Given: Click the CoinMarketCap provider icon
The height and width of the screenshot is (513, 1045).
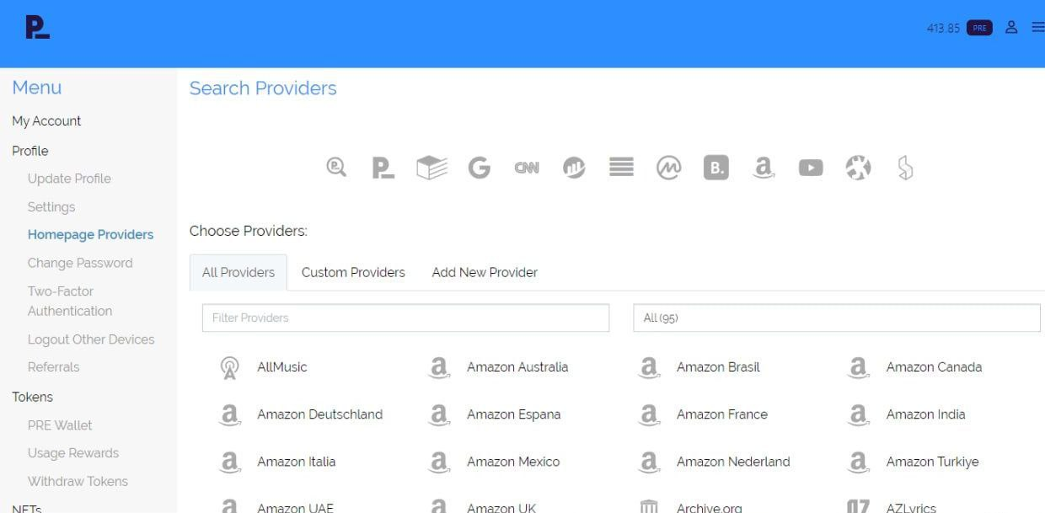Looking at the screenshot, I should [x=668, y=168].
